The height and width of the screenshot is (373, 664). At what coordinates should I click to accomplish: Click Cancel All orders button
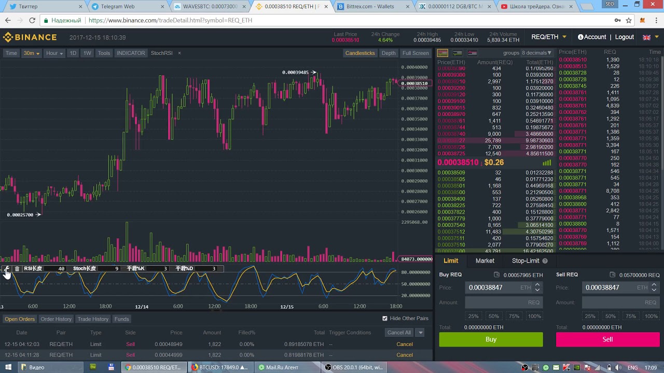click(x=399, y=333)
